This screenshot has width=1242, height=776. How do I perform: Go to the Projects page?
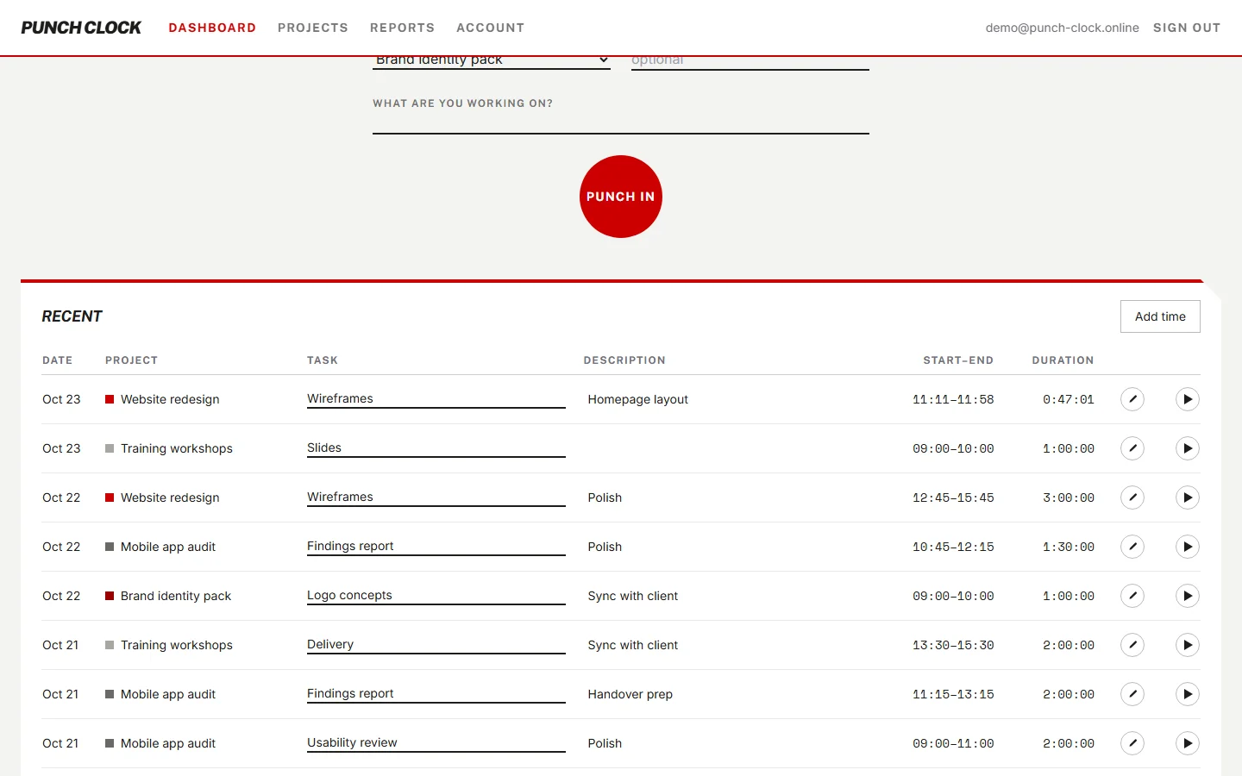[x=313, y=28]
